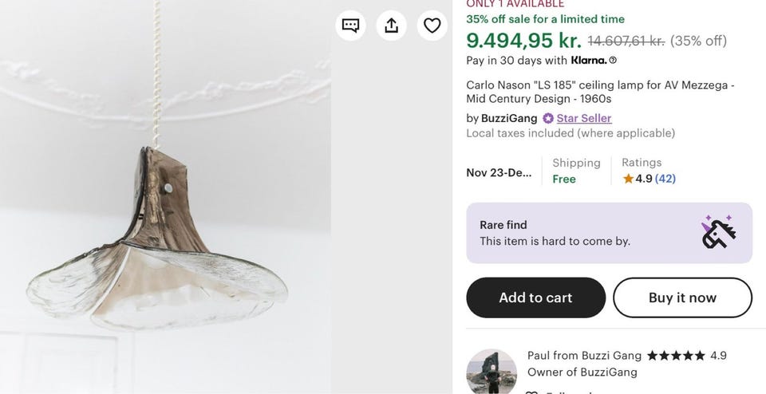Image resolution: width=766 pixels, height=394 pixels.
Task: Expand the truncated Nov 23 delivery date
Action: click(499, 173)
